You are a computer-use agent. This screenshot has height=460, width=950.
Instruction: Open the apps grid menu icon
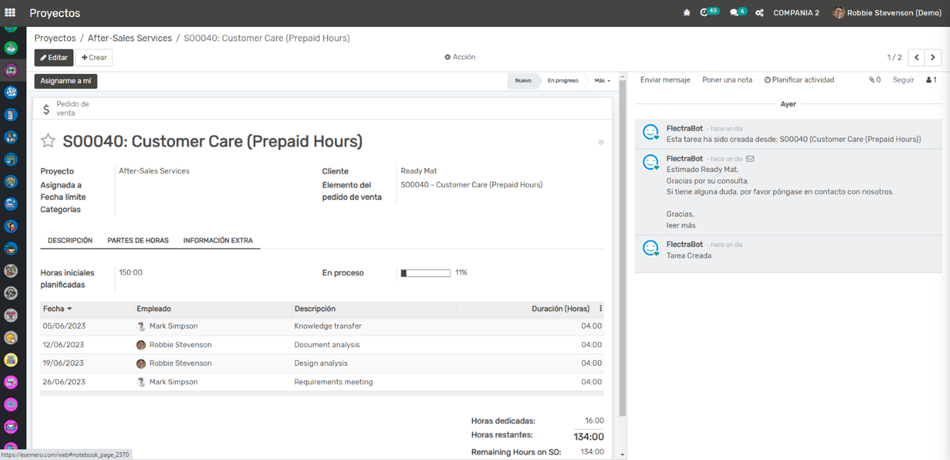tap(10, 13)
